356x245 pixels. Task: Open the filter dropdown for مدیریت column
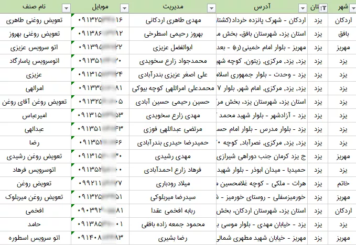pos(211,8)
